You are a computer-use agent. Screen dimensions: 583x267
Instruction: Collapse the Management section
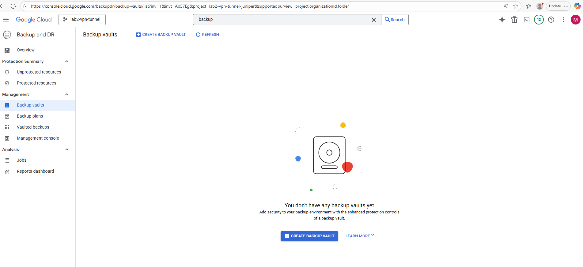point(67,94)
